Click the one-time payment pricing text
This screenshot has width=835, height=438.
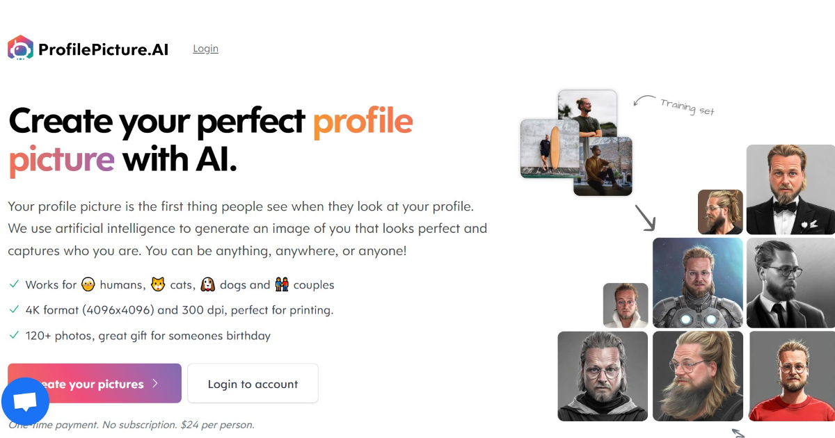click(x=131, y=424)
